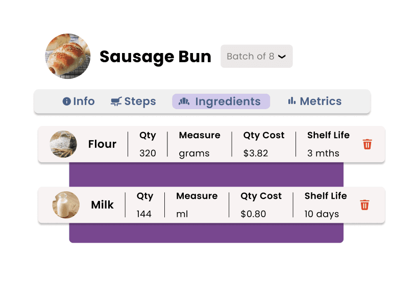
Task: Change Flour measure grams field
Action: (194, 153)
